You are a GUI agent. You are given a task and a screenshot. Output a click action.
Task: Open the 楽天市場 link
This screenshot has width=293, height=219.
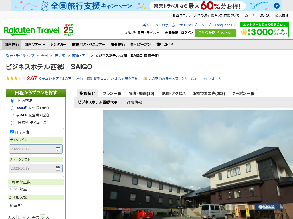click(x=282, y=15)
